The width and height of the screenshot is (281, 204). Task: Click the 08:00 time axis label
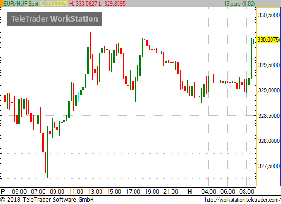(x=246, y=192)
